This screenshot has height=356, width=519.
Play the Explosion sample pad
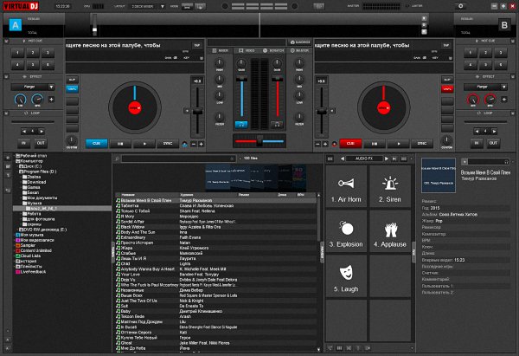point(348,230)
